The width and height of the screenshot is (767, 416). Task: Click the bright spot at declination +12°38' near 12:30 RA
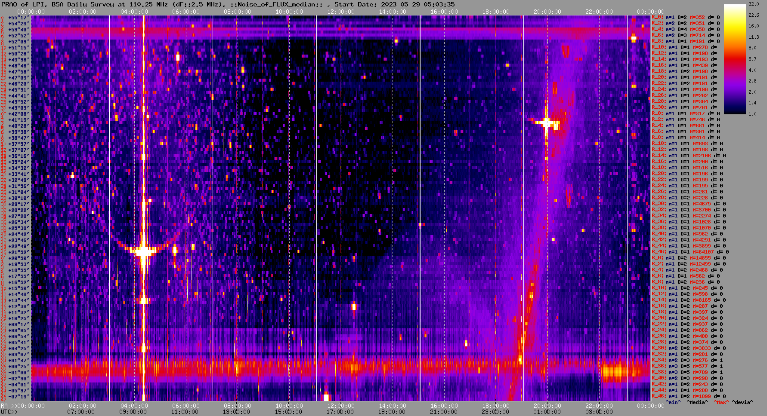[x=354, y=307]
